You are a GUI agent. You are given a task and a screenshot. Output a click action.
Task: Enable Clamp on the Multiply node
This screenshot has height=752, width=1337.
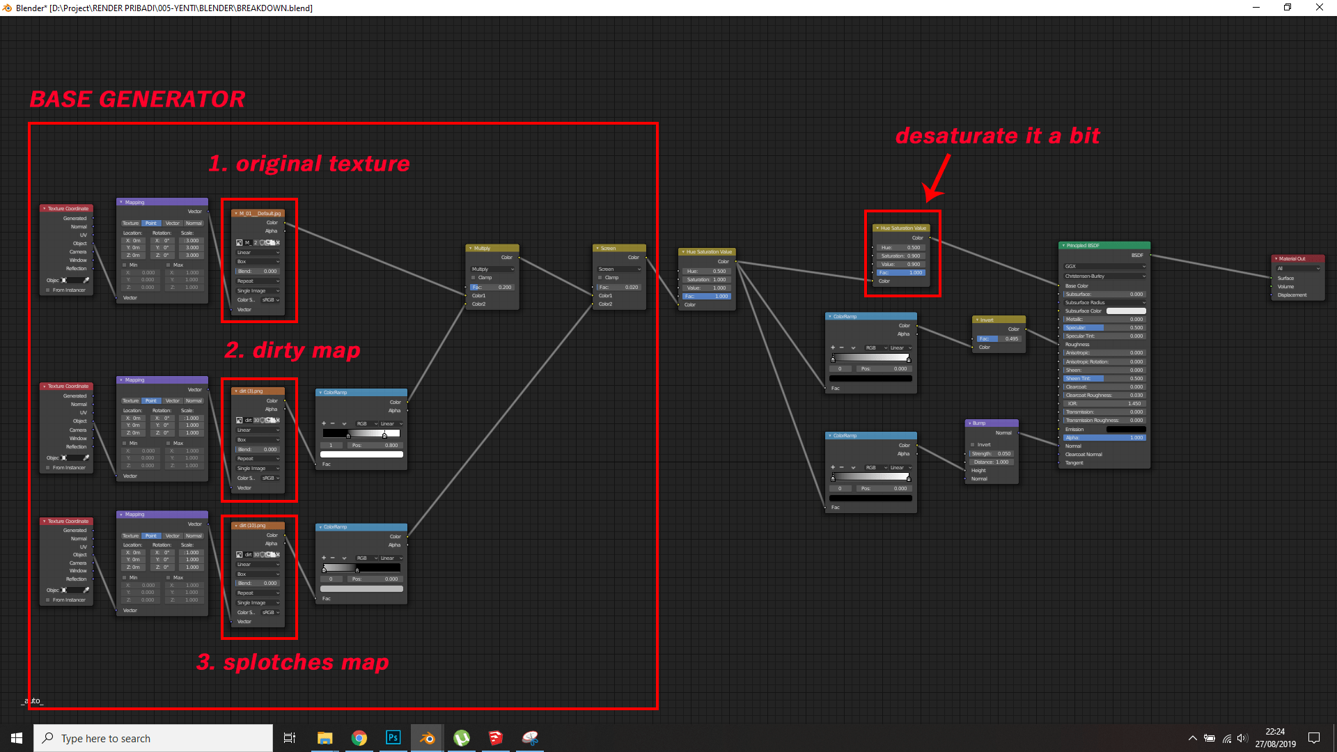point(474,278)
